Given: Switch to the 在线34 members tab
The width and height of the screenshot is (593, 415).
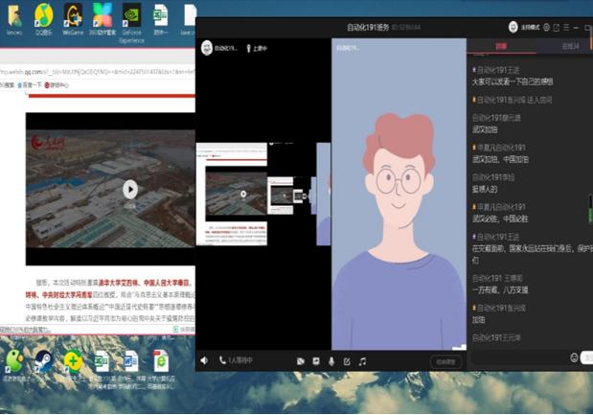Looking at the screenshot, I should click(x=569, y=45).
